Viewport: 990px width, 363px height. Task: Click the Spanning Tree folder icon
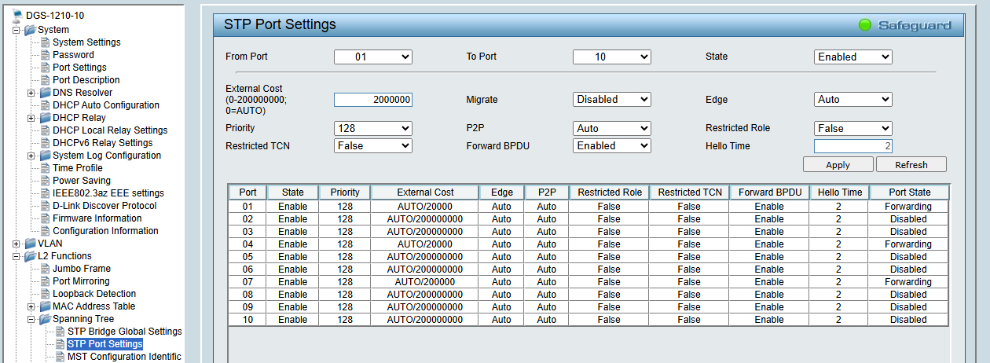pyautogui.click(x=45, y=319)
